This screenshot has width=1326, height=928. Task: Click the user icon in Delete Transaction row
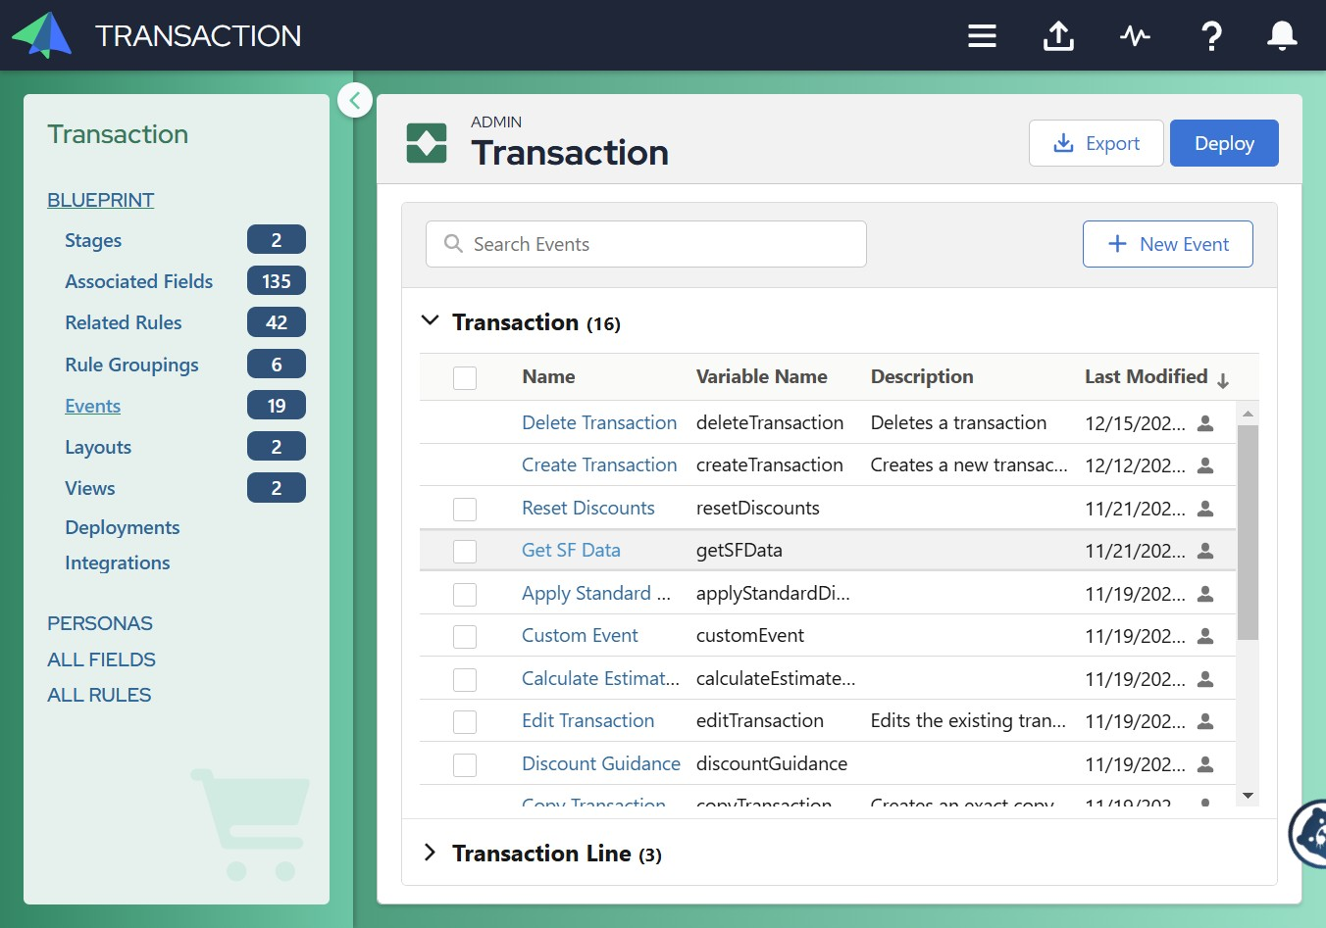pos(1205,423)
